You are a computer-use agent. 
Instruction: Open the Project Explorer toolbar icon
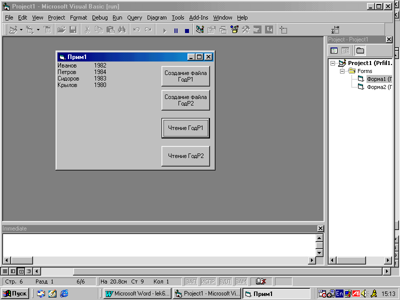[200, 30]
